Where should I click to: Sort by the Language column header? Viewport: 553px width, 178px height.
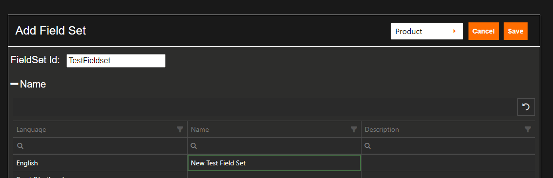(x=31, y=129)
